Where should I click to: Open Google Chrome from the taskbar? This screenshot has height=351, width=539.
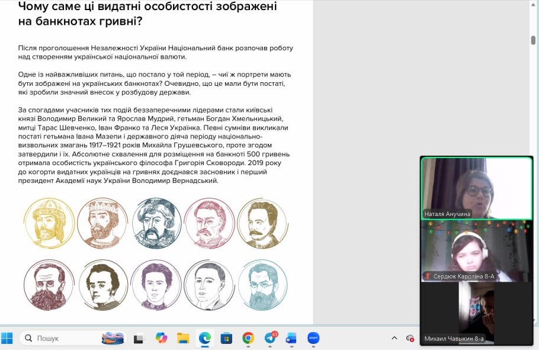click(x=248, y=338)
